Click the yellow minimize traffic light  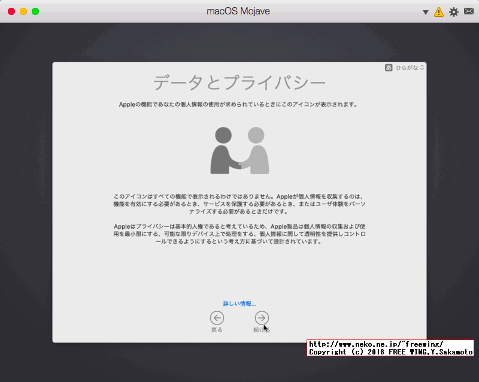click(x=23, y=11)
